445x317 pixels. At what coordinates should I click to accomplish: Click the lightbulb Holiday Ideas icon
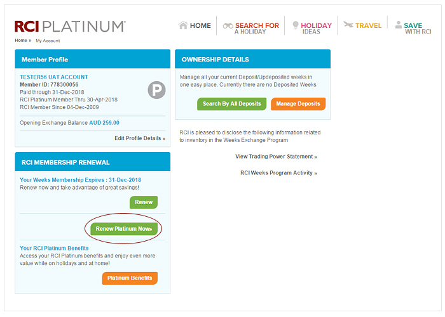296,25
